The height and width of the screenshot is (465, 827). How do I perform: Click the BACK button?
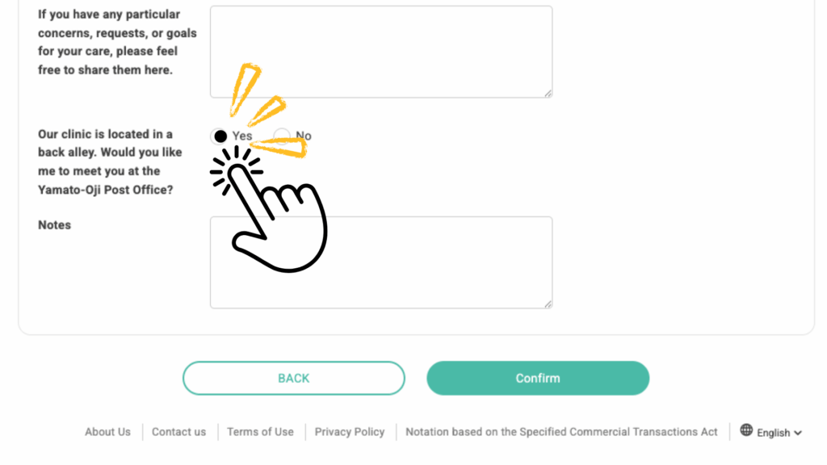point(294,378)
